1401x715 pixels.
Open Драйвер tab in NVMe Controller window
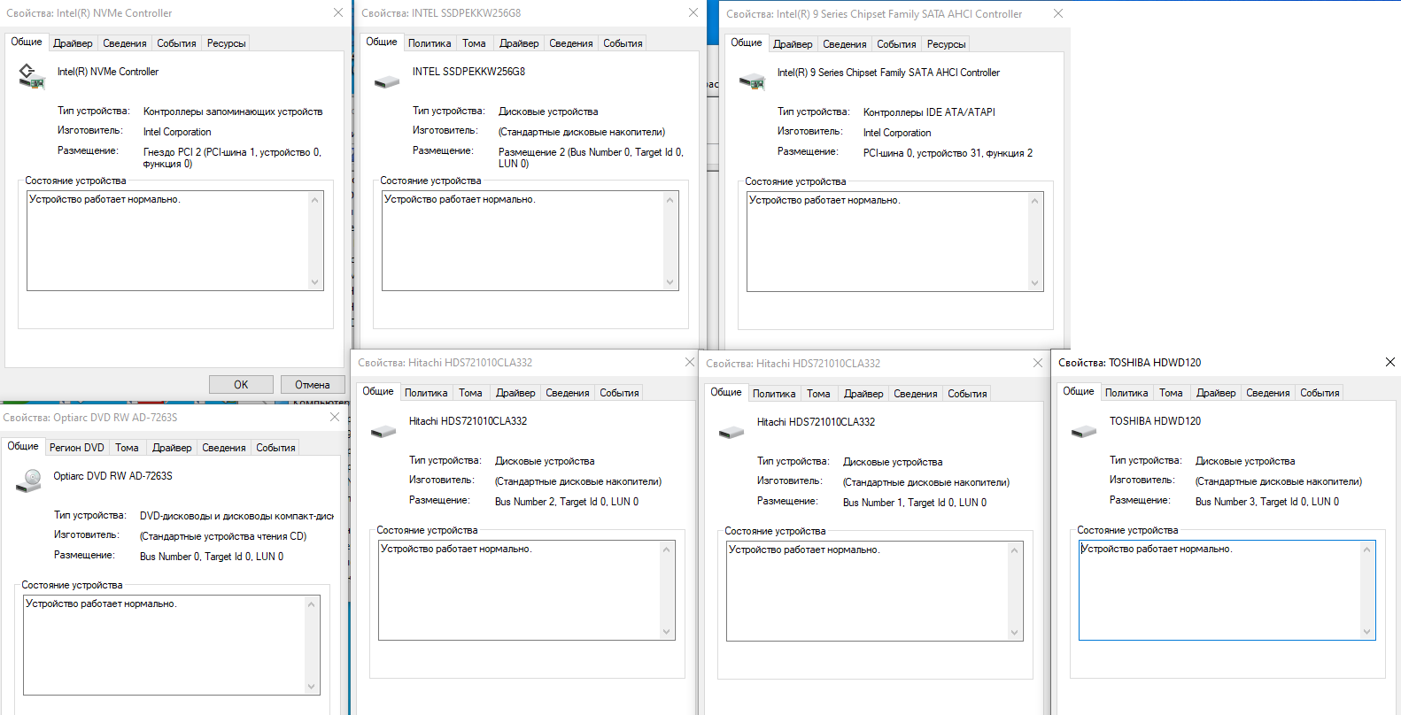(73, 43)
